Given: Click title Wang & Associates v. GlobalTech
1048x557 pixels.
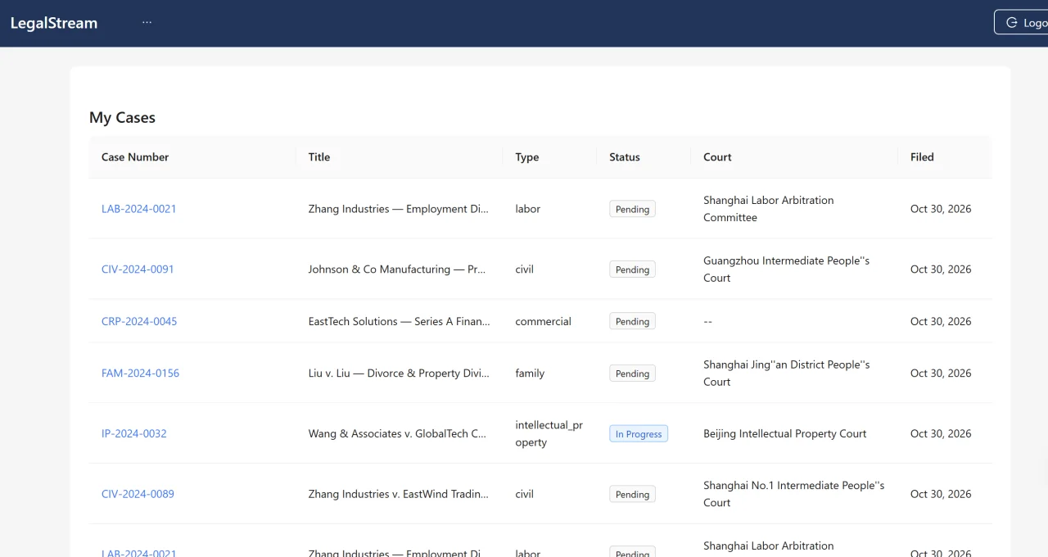Looking at the screenshot, I should click(398, 433).
